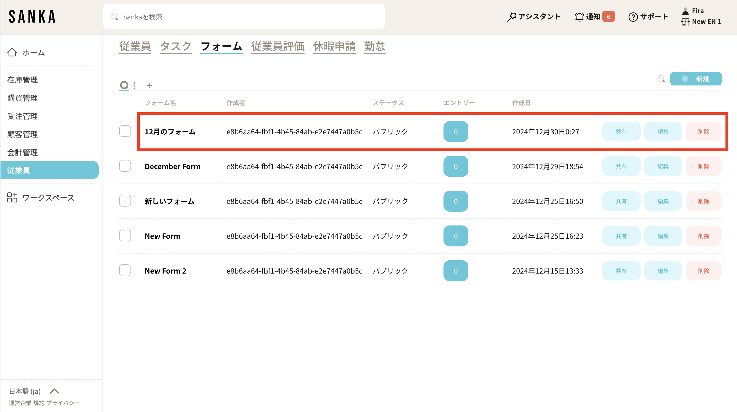Select the December Form checkbox
This screenshot has height=412, width=737.
tap(125, 166)
